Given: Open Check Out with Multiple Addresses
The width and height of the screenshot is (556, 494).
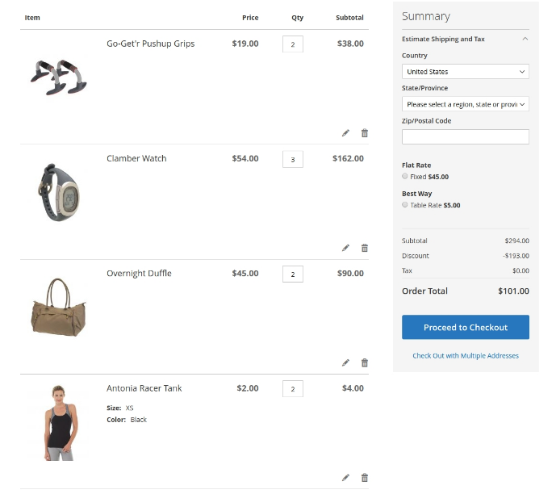Looking at the screenshot, I should pyautogui.click(x=465, y=356).
